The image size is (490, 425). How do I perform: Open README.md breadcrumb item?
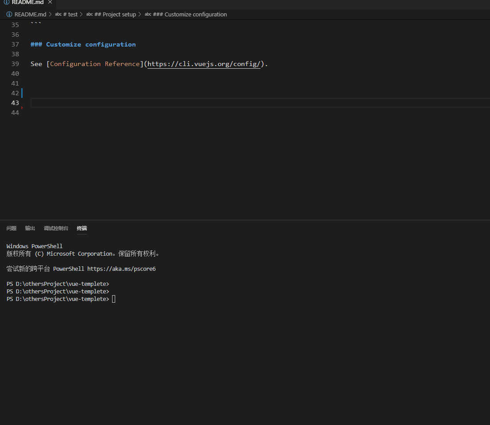30,14
